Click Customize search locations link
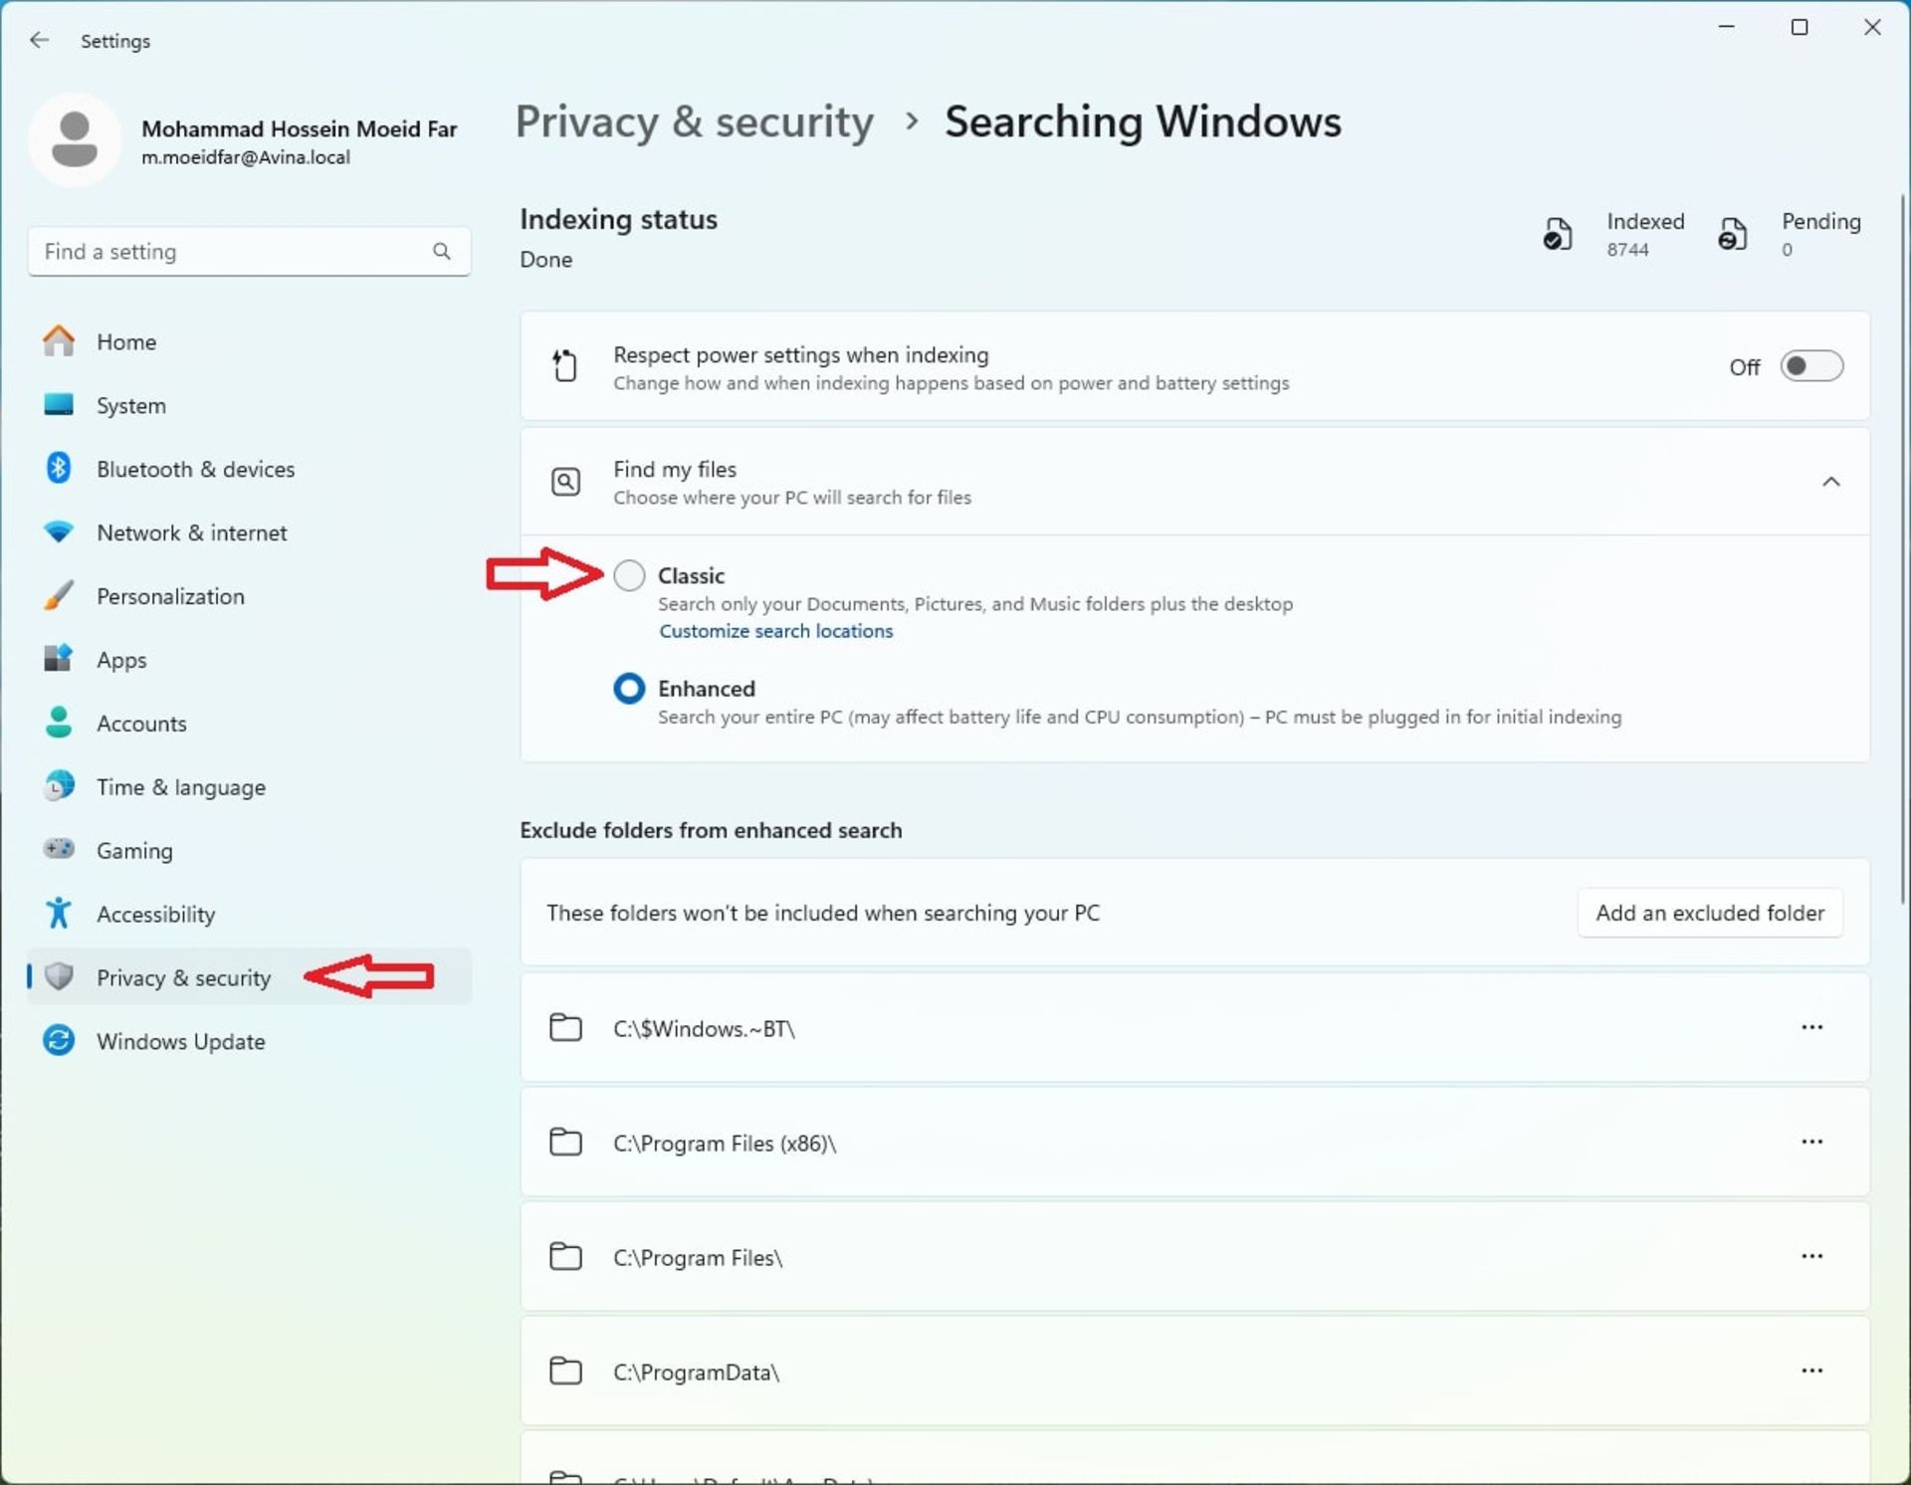The image size is (1911, 1485). pos(775,631)
